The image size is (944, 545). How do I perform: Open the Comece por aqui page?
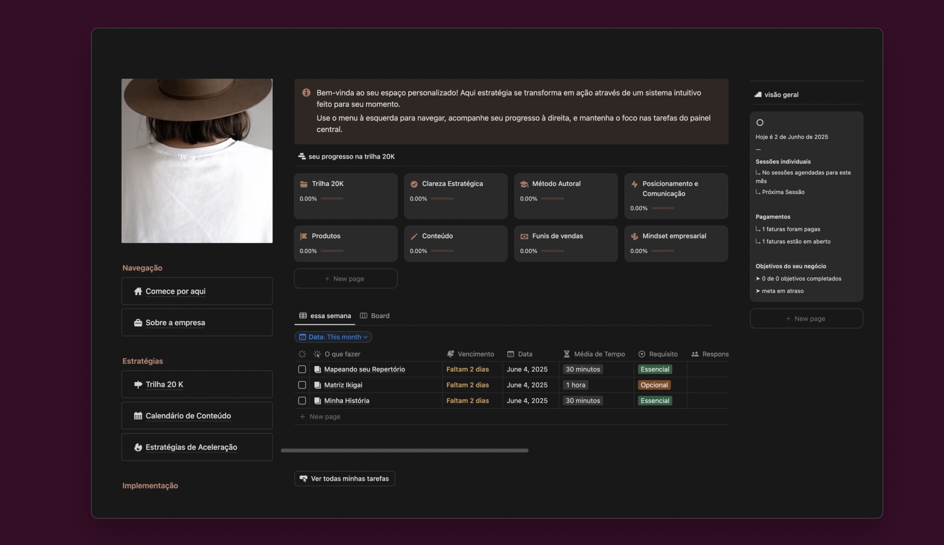(x=175, y=291)
